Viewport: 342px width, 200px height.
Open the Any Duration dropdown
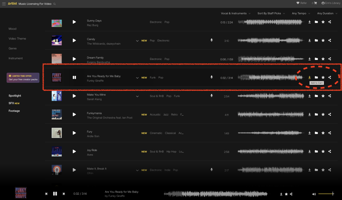[x=327, y=13]
